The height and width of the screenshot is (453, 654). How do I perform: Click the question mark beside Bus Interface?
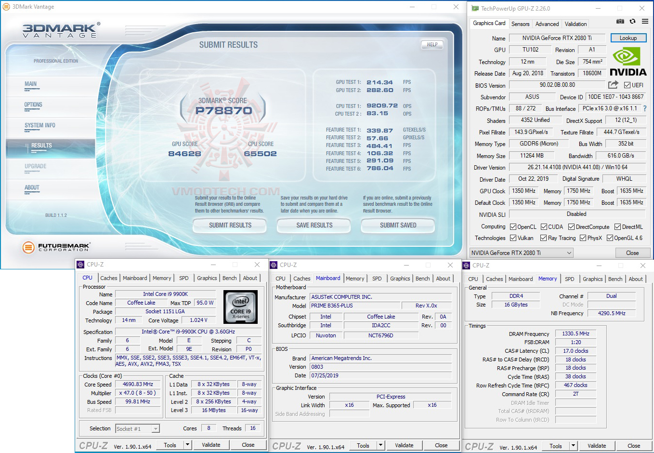coord(645,108)
